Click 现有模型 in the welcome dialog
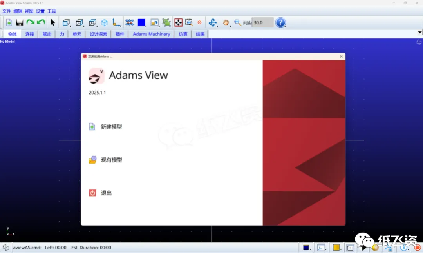 [x=112, y=160]
